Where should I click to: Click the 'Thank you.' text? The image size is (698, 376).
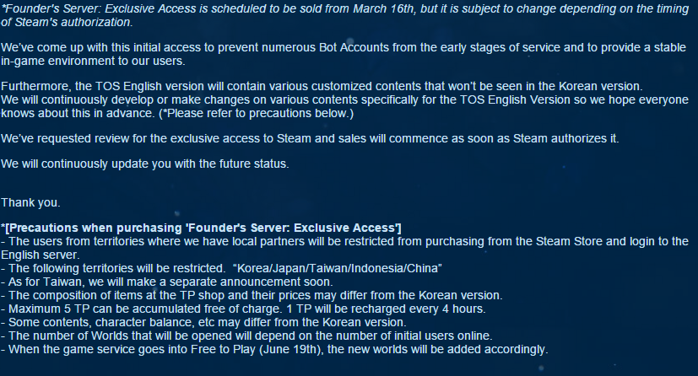[30, 202]
